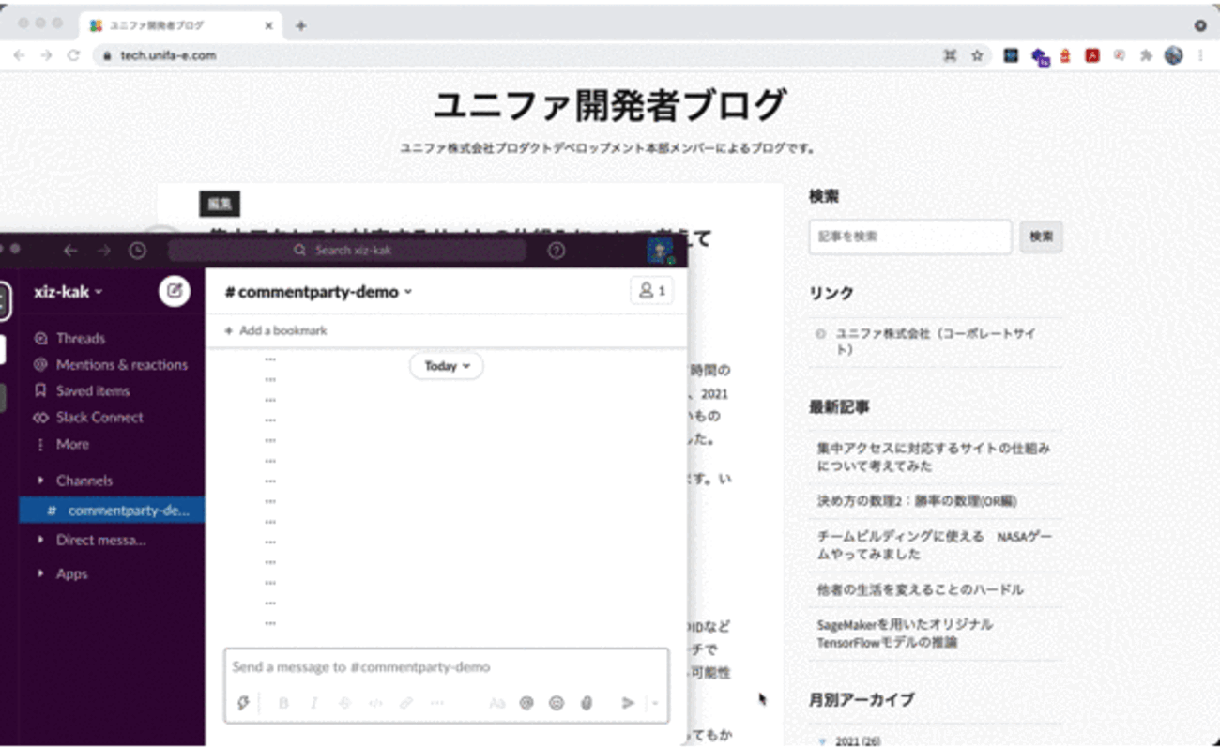Open the Slack compose new message button
This screenshot has height=748, width=1220.
coord(174,291)
